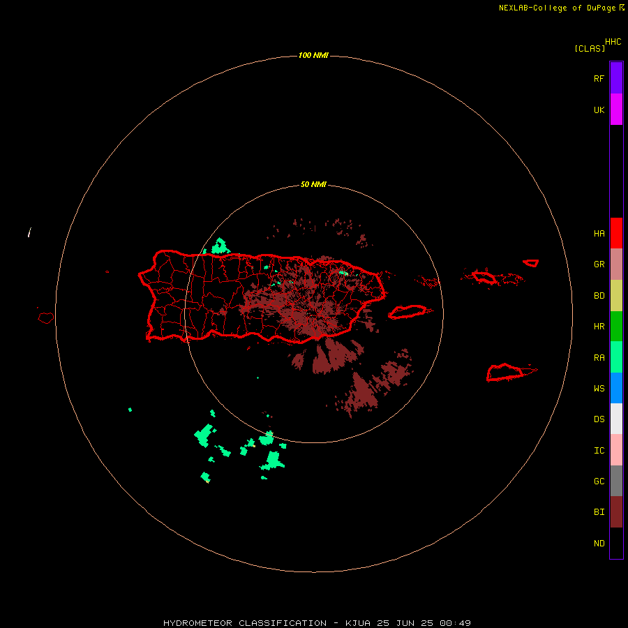Click the RF legend label

599,78
